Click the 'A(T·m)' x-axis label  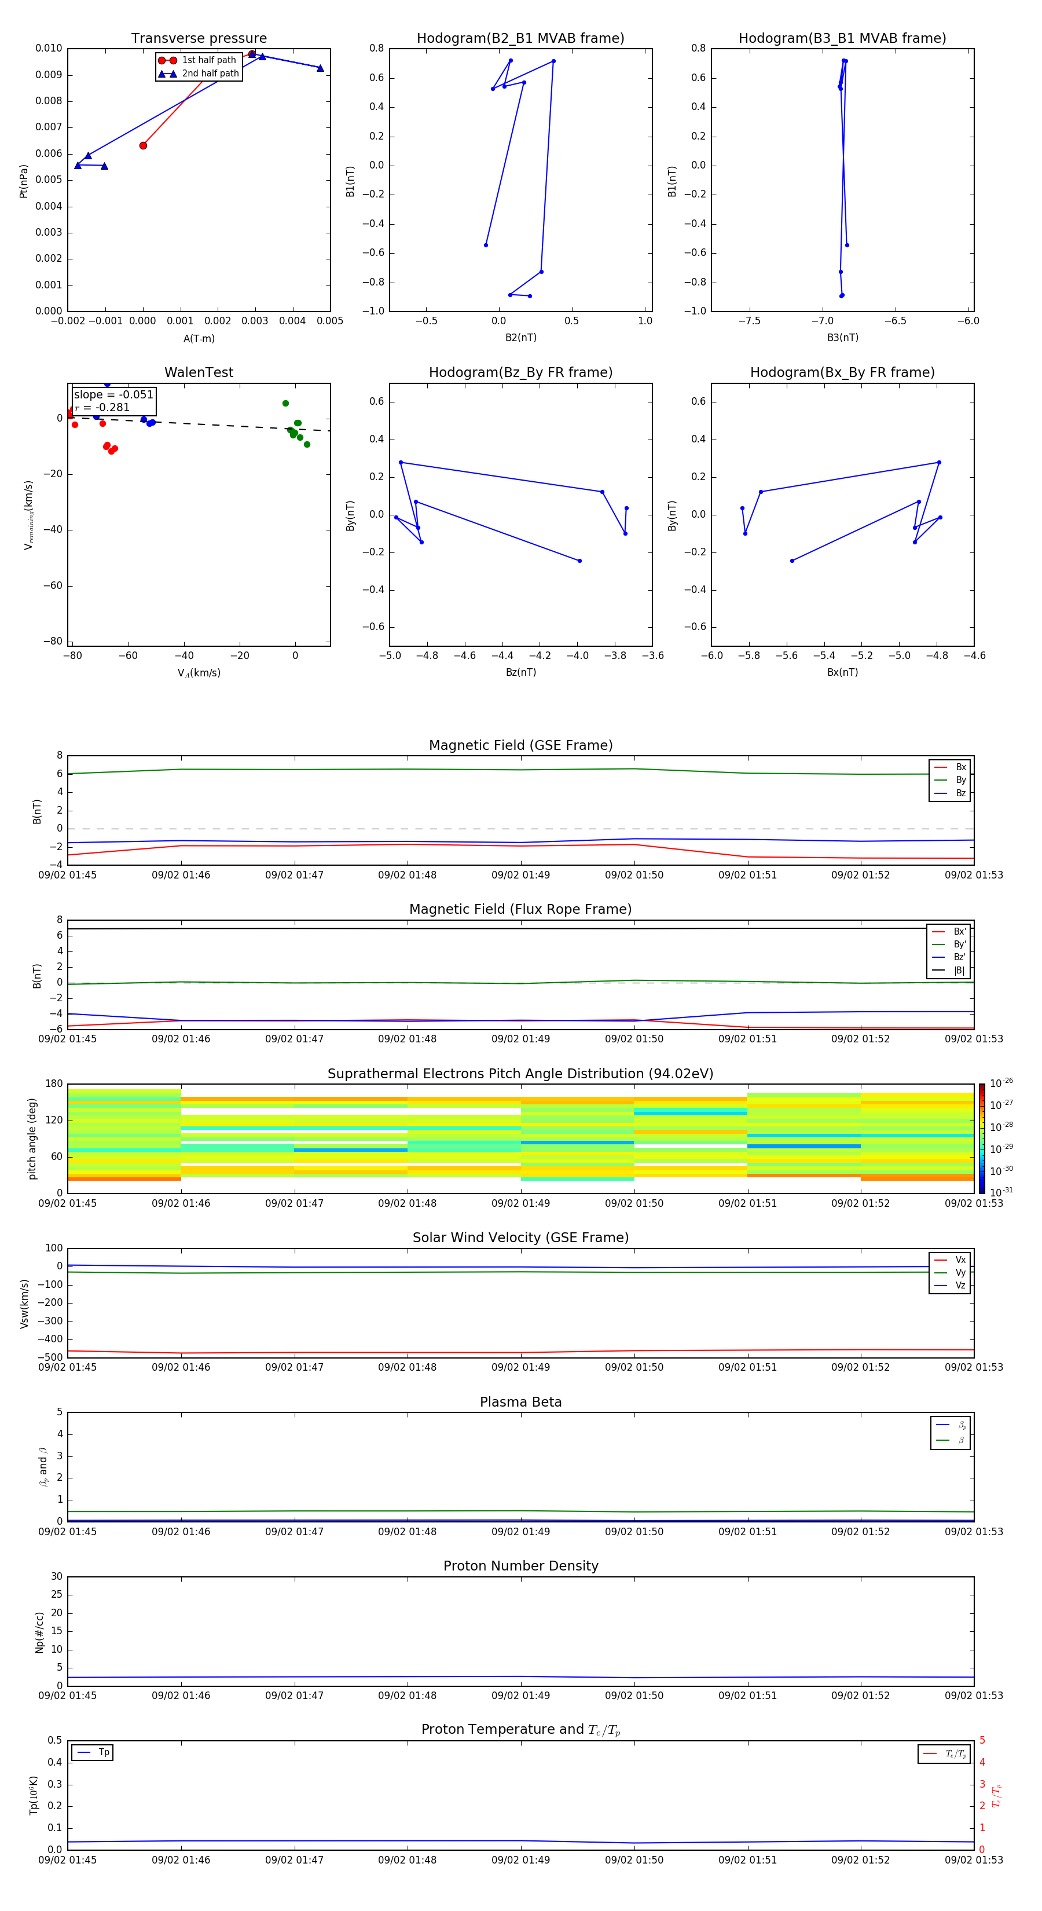199,339
